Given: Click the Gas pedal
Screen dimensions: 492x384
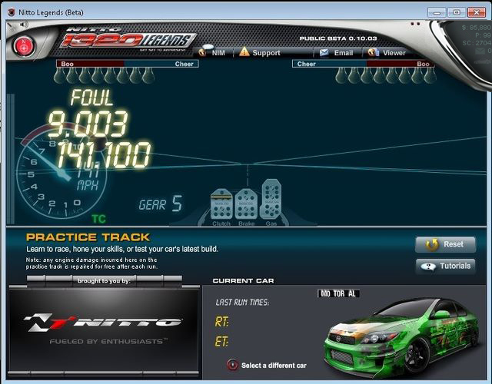Looking at the screenshot, I should point(271,199).
